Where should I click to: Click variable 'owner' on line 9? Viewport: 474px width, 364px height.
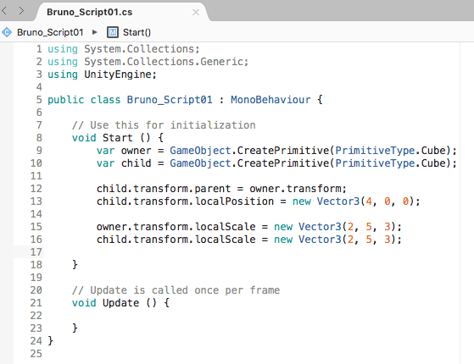[x=136, y=151]
